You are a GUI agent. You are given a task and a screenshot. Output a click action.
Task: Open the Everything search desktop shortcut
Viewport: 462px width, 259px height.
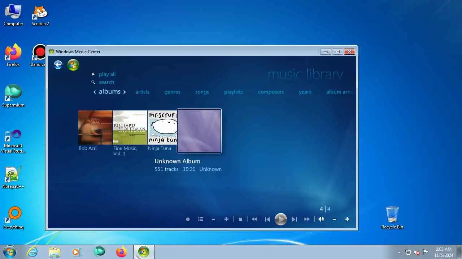[13, 218]
